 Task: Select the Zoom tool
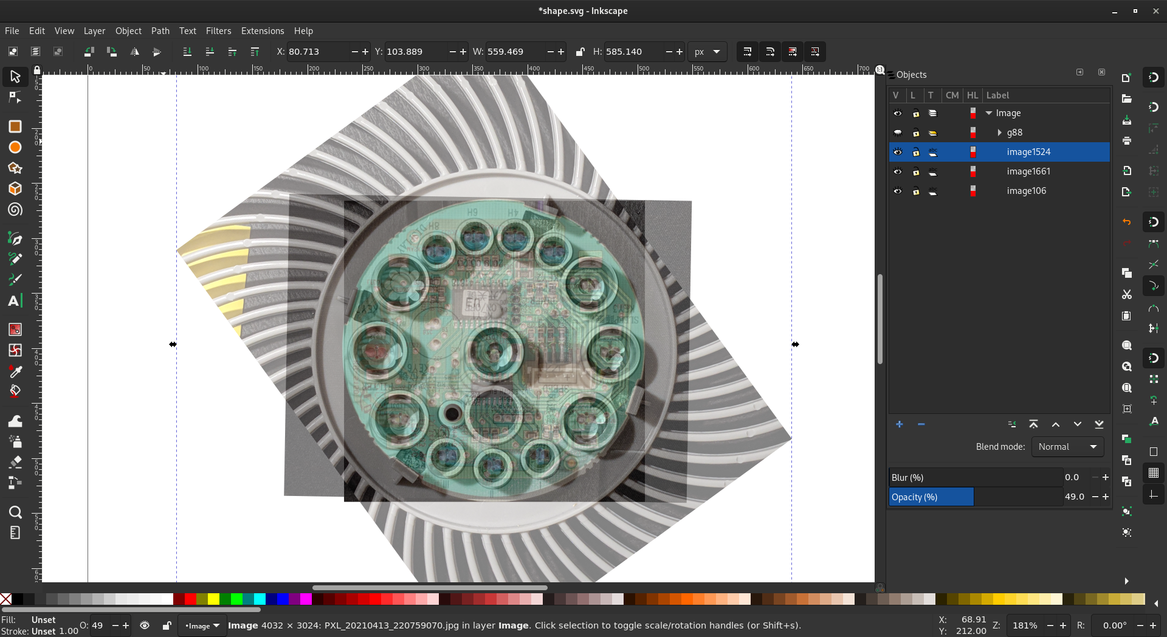point(15,512)
